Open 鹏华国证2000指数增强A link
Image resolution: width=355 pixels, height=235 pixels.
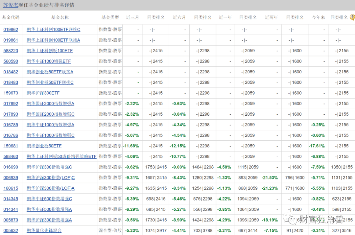click(x=50, y=104)
